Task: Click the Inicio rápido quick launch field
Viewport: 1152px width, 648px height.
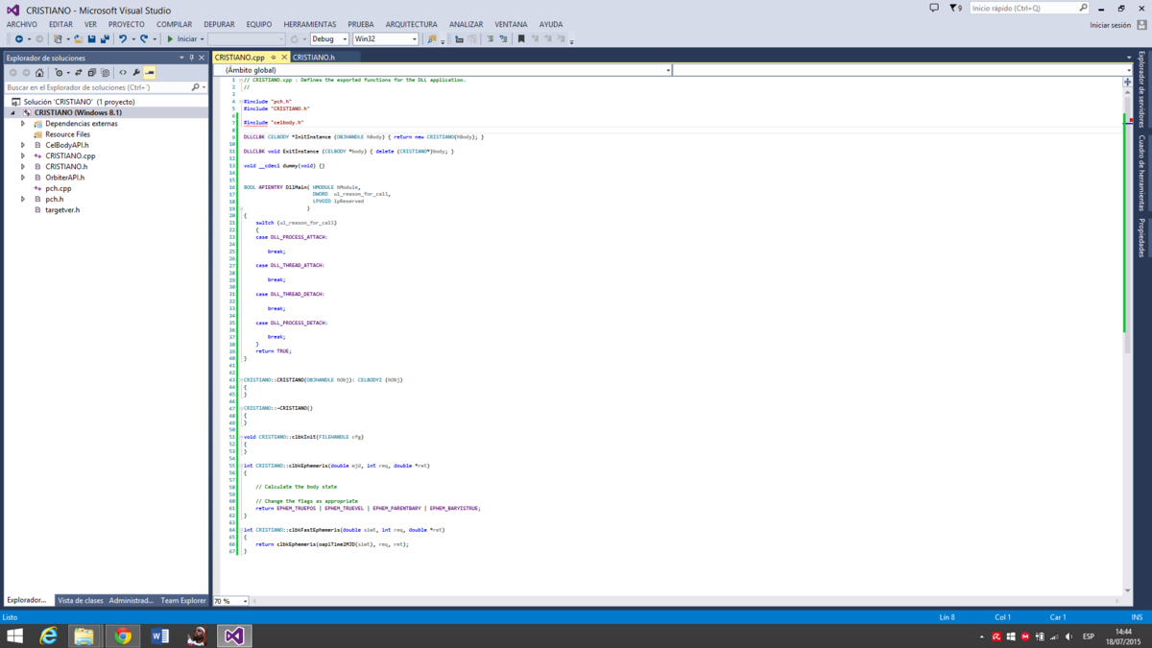Action: [x=1023, y=8]
